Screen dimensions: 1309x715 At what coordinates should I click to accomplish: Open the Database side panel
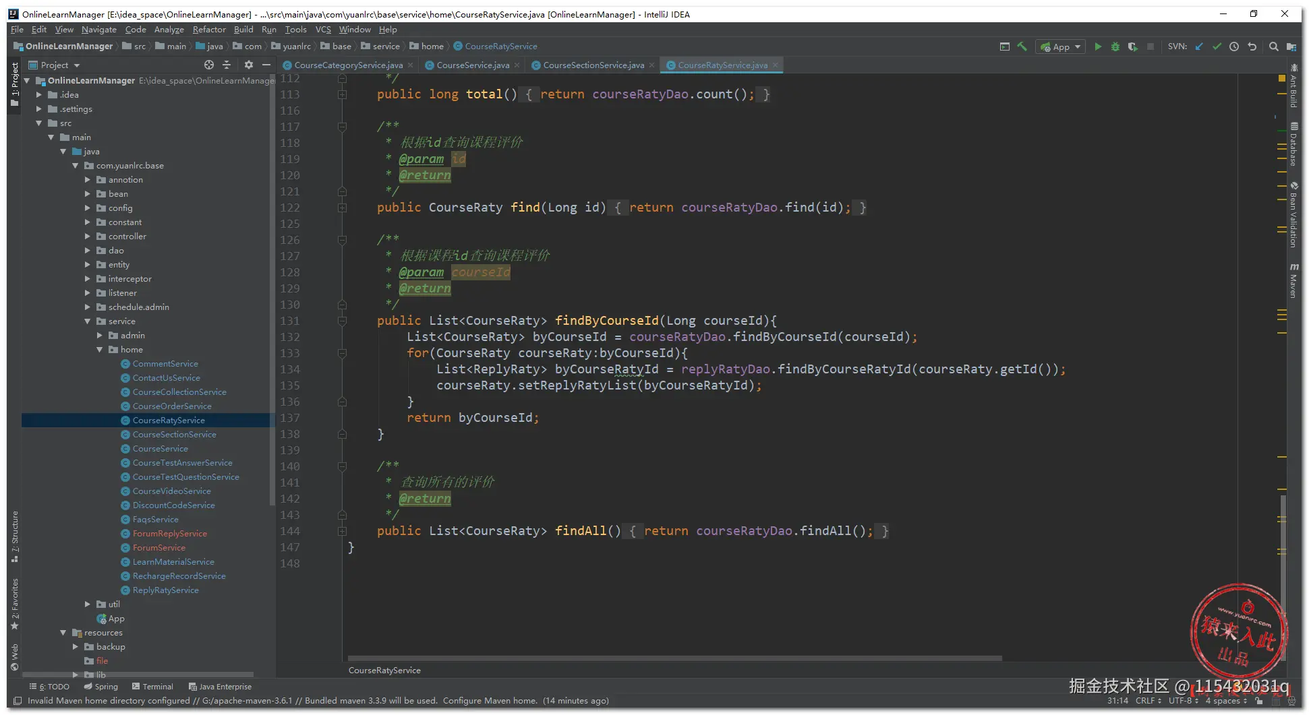[1293, 144]
